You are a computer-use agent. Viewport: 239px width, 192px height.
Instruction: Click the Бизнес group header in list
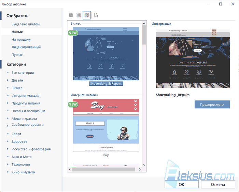coord(75,24)
